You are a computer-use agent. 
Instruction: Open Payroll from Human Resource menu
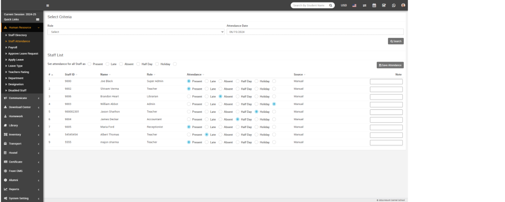[13, 47]
